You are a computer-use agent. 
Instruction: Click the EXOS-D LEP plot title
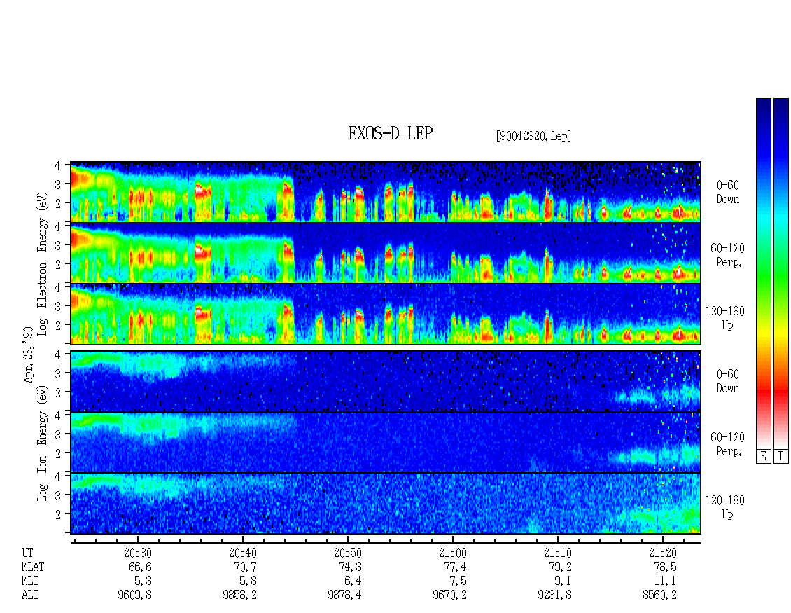point(391,133)
